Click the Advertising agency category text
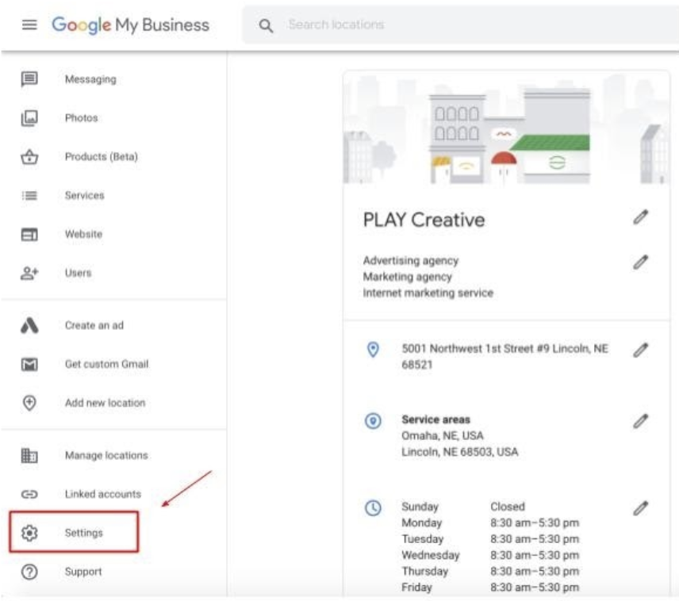 tap(411, 261)
